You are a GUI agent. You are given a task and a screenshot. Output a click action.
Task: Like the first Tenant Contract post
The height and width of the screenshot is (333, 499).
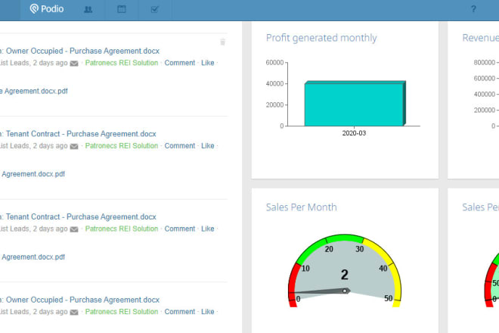coord(207,145)
